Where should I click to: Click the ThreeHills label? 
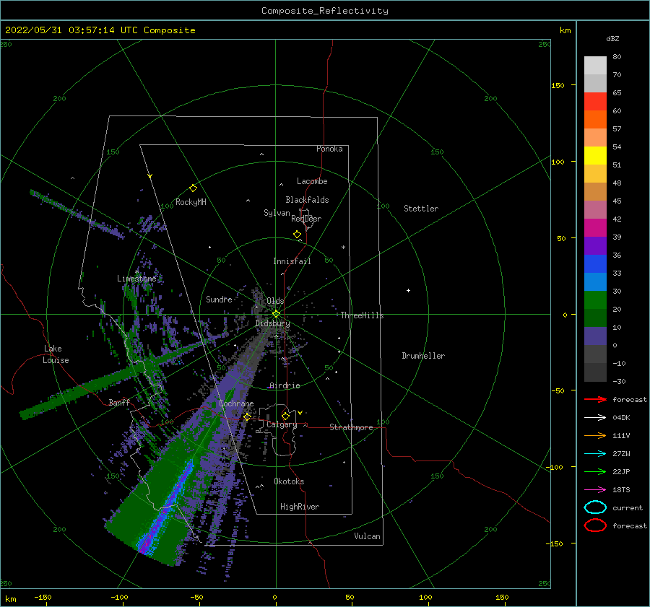[x=363, y=315]
